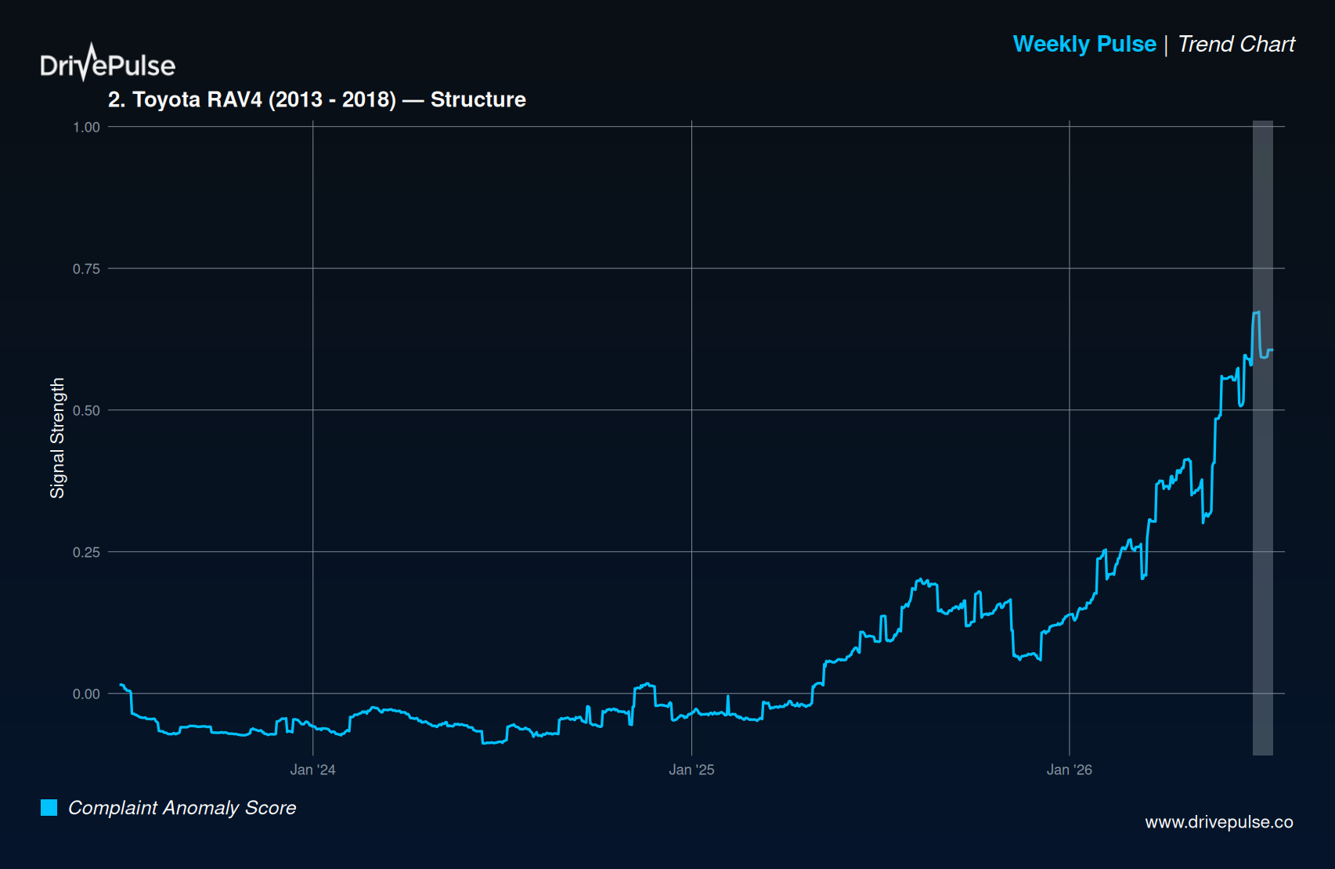Click the DrivePulse logo
Image resolution: width=1335 pixels, height=869 pixels.
click(x=107, y=63)
